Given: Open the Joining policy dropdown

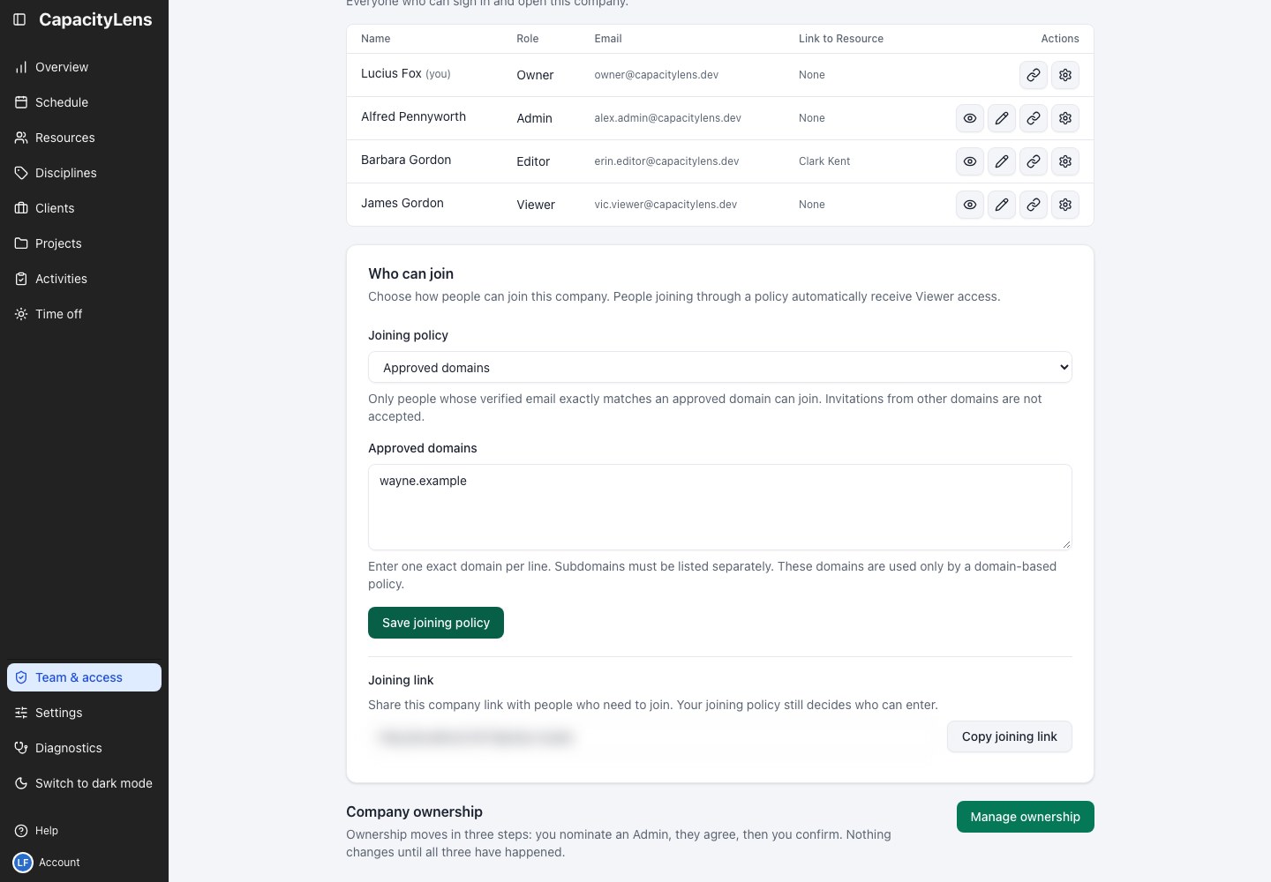Looking at the screenshot, I should 720,367.
